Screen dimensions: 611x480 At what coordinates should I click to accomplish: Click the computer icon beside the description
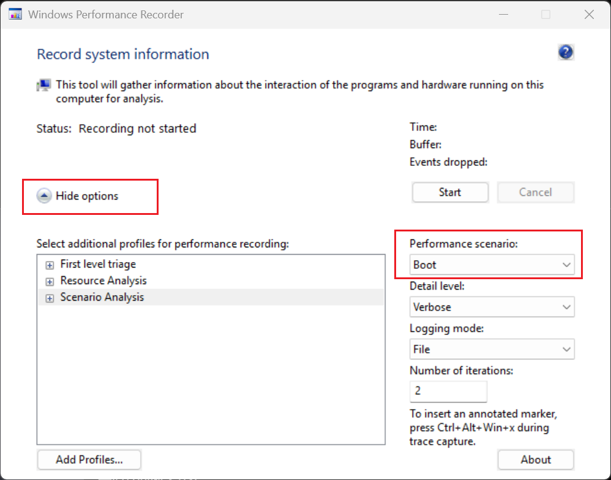tap(43, 85)
